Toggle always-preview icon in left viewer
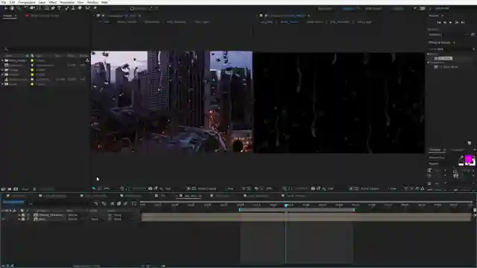Image resolution: width=477 pixels, height=268 pixels. click(94, 188)
